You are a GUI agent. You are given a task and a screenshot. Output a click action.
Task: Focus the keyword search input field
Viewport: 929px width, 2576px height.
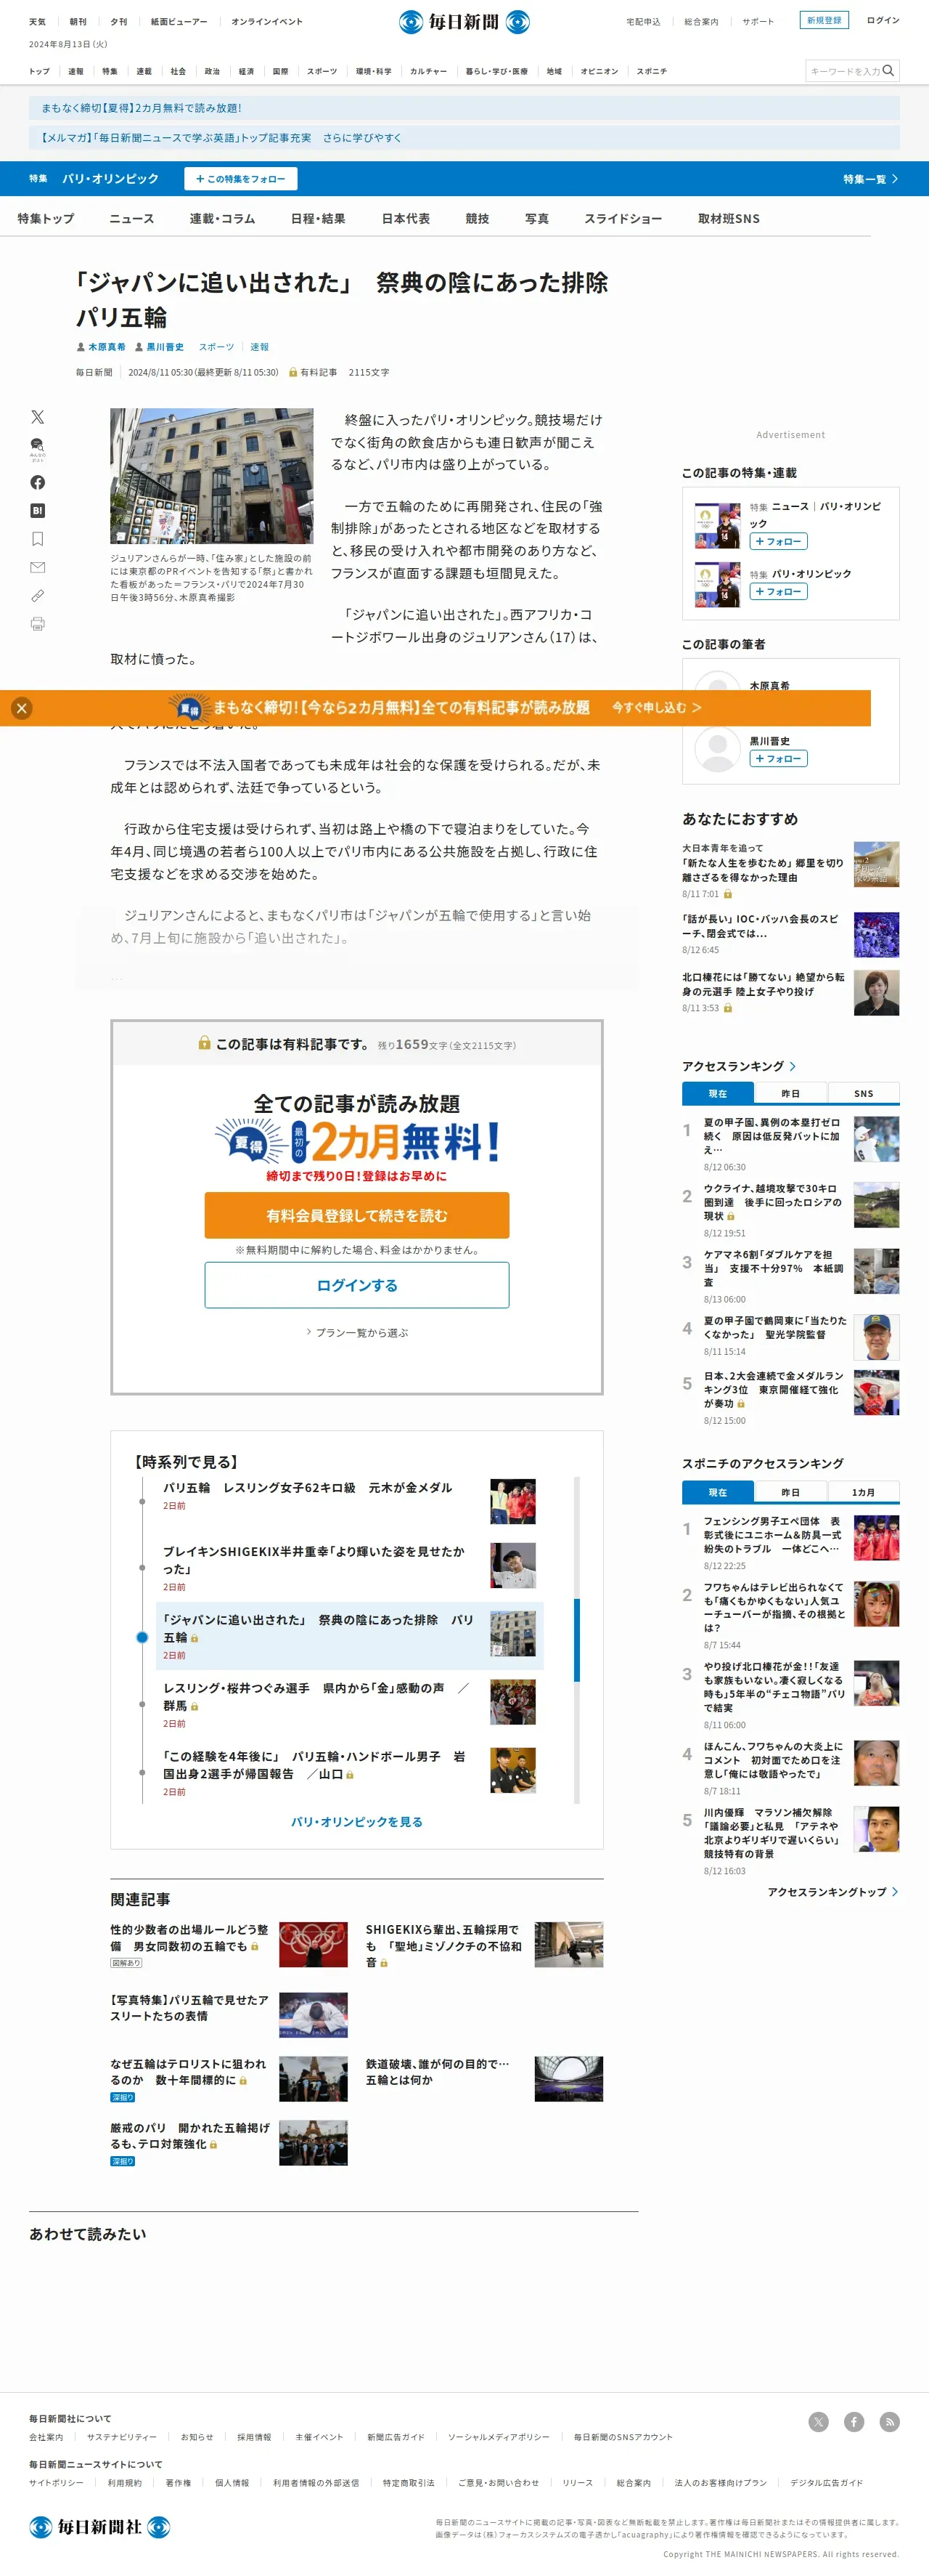click(843, 71)
